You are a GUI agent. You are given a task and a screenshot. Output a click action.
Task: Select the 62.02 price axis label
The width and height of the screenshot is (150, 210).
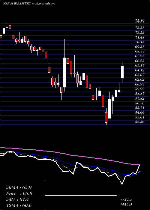(140, 79)
